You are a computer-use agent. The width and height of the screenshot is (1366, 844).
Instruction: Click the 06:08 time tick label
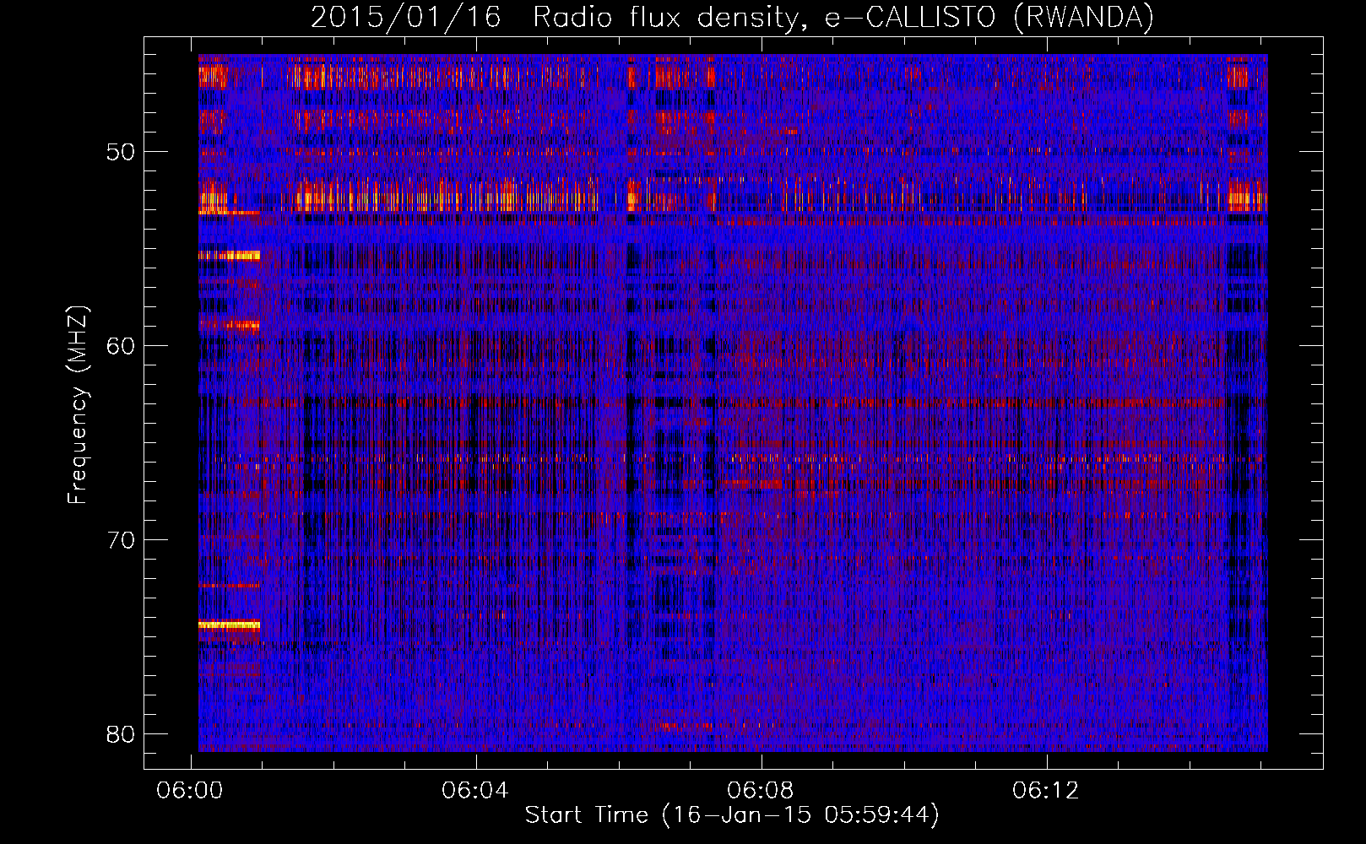click(x=761, y=791)
